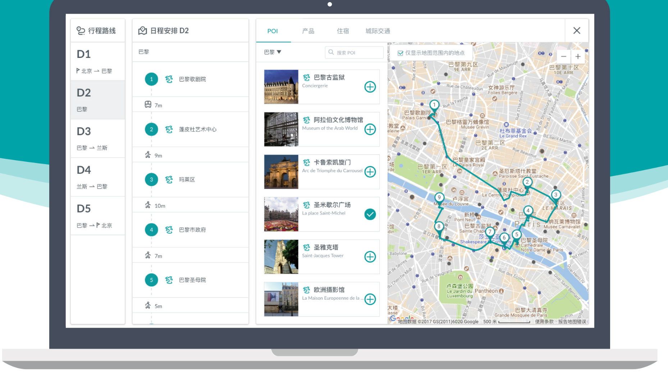Click the 行程路线 route icon

pos(81,31)
